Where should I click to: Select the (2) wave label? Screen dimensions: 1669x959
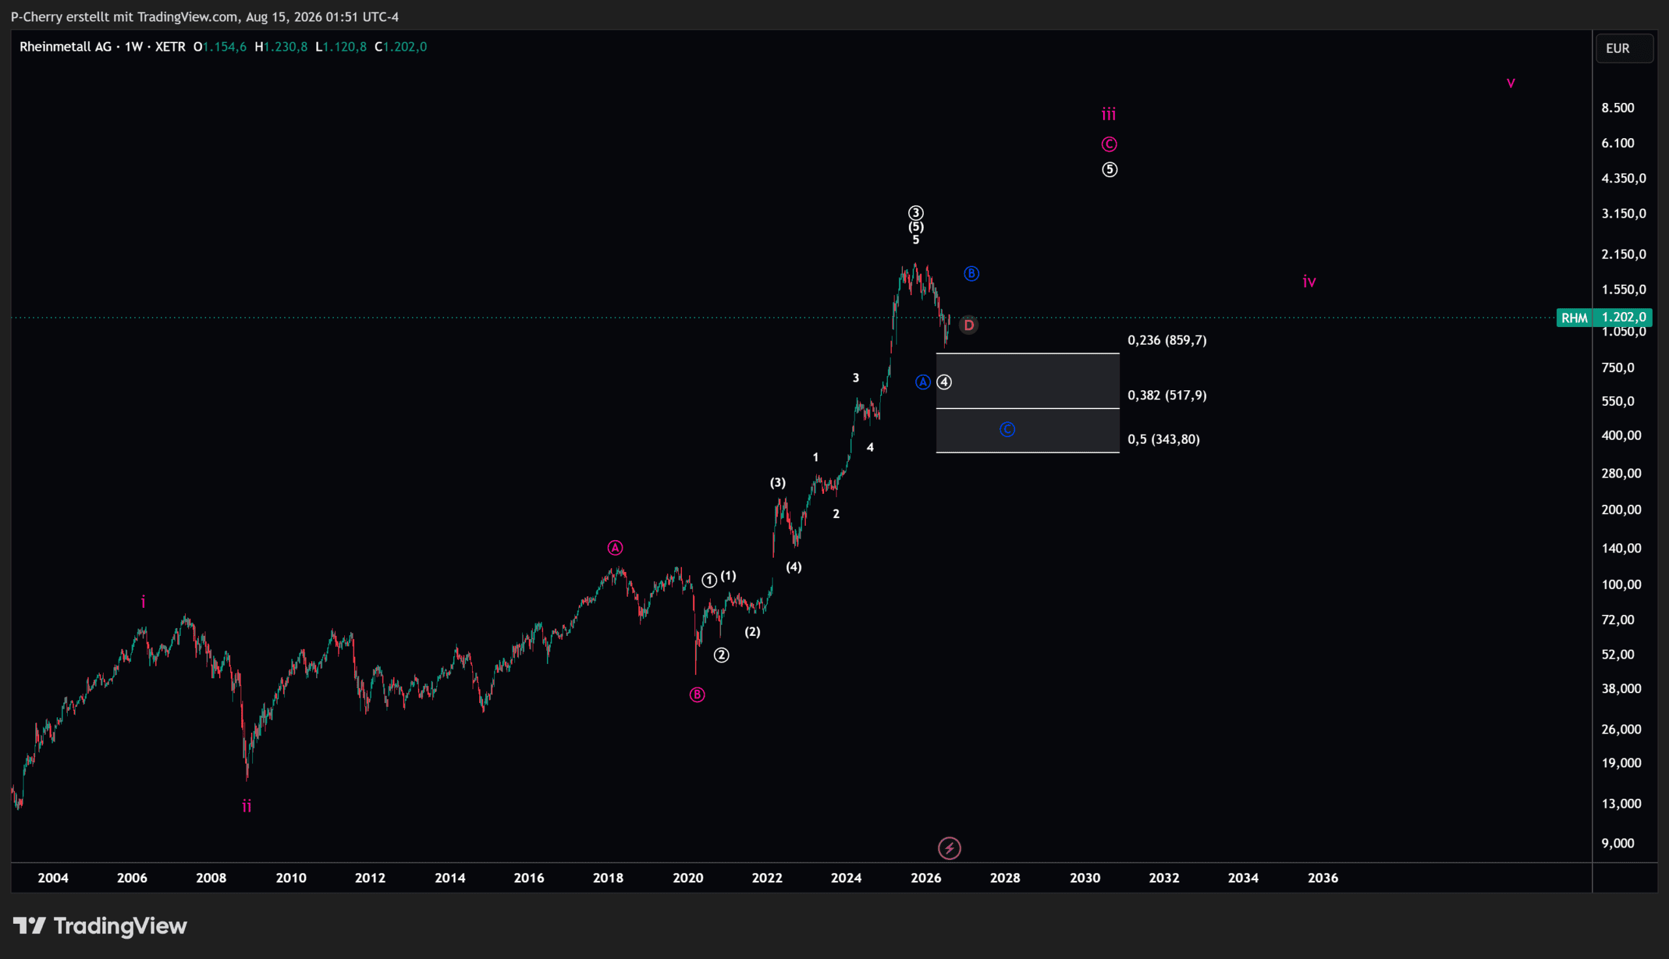(752, 633)
